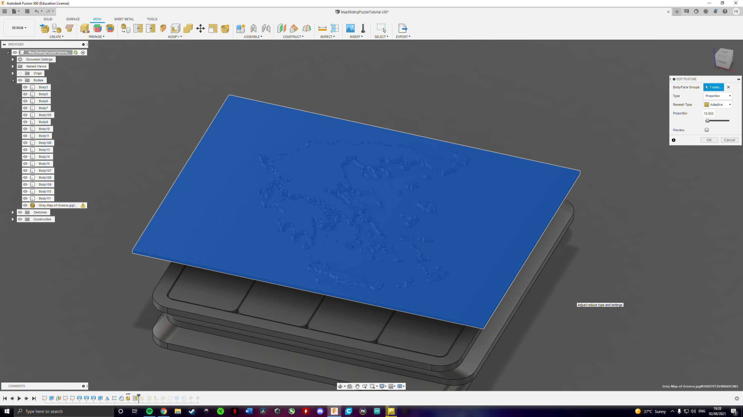The height and width of the screenshot is (417, 743).
Task: Open the Remesh Type Adaptive dropdown
Action: tap(717, 105)
